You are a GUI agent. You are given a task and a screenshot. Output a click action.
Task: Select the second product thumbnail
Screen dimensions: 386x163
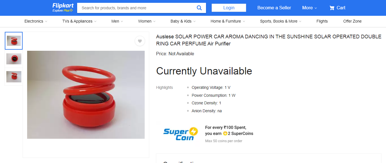(x=14, y=59)
